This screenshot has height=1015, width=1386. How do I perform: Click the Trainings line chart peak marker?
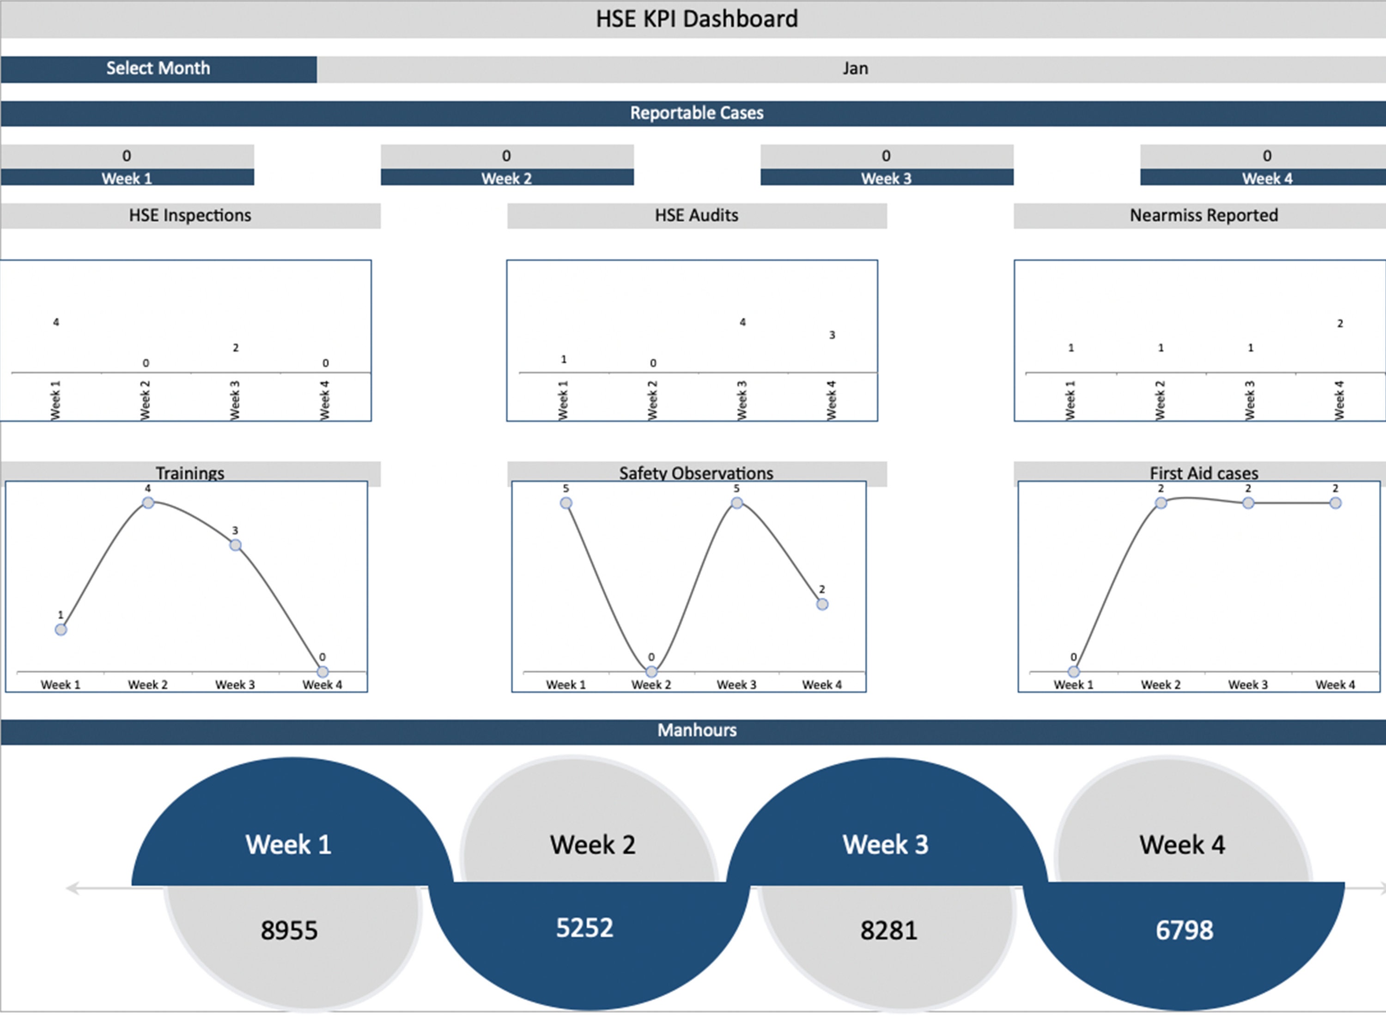148,502
